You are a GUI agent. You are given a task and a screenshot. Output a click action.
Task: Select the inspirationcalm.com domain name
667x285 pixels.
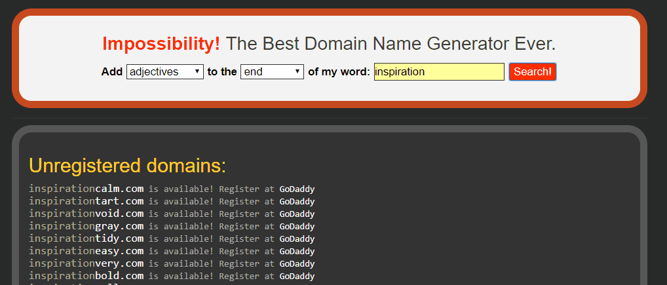point(86,189)
